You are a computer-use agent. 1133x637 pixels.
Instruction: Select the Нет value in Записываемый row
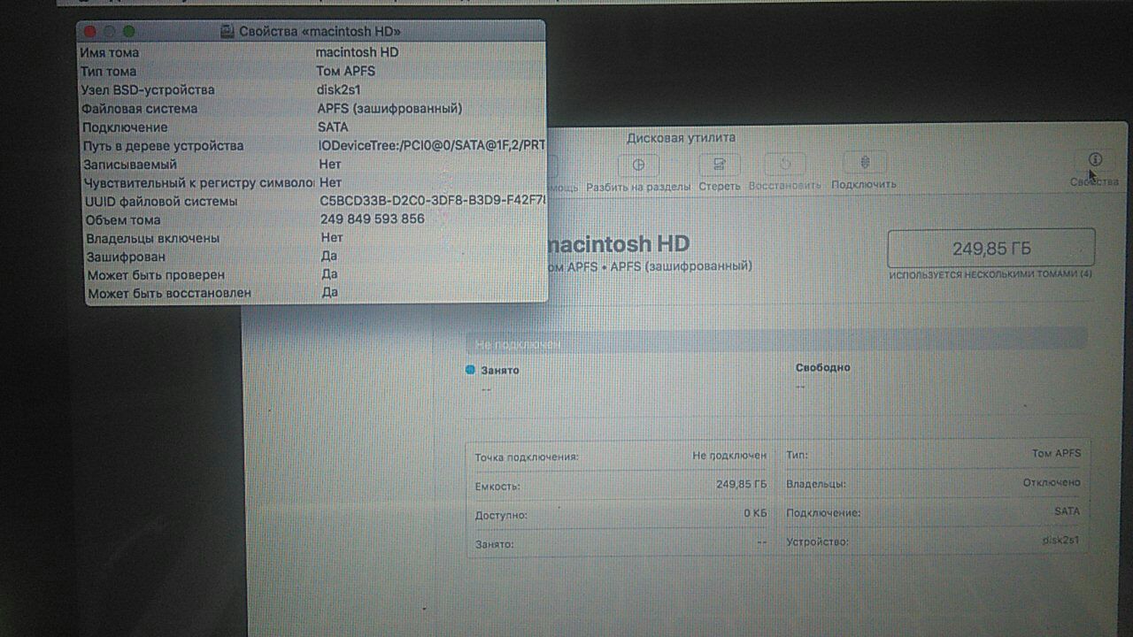[x=330, y=164]
